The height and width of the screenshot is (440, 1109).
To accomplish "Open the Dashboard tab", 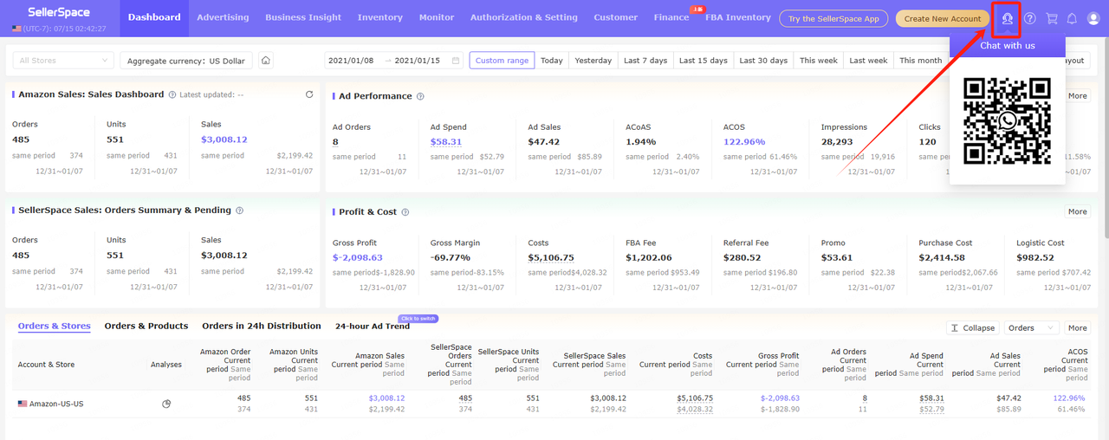I will pos(154,17).
